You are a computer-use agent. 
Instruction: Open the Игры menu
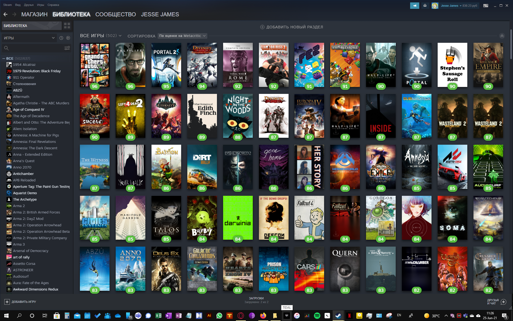(41, 5)
